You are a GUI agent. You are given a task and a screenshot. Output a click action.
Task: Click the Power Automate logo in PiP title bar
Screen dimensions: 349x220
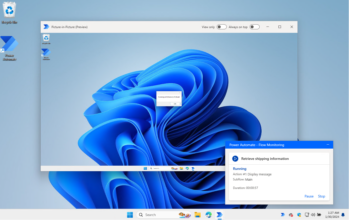pos(46,27)
